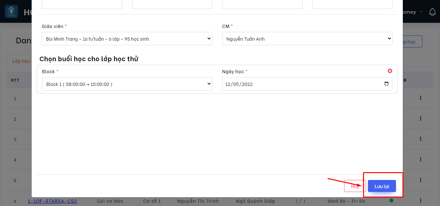This screenshot has height=206, width=440.
Task: Remove the trial session with red X icon
Action: [x=390, y=71]
